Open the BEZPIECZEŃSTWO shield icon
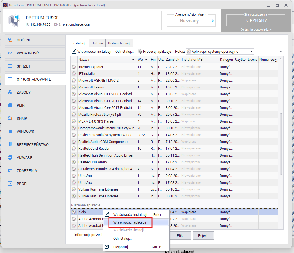Image resolution: width=294 pixels, height=253 pixels. pos(10,144)
